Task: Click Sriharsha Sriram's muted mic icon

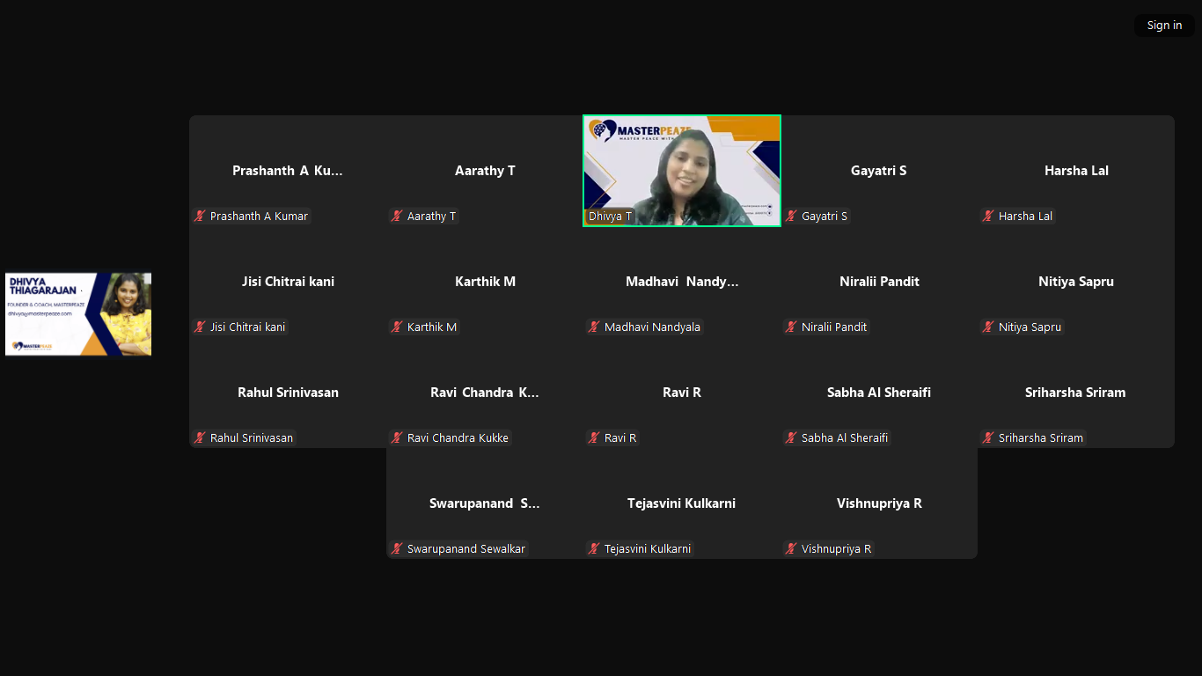Action: (987, 437)
